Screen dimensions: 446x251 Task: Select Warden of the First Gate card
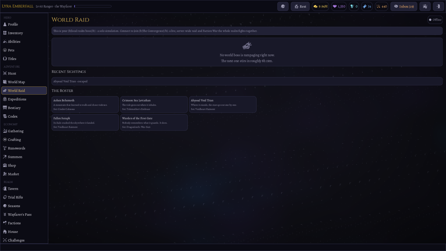coord(154,122)
